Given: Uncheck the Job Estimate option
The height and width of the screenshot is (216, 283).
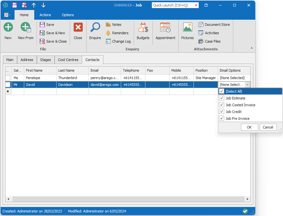Looking at the screenshot, I should tap(222, 98).
